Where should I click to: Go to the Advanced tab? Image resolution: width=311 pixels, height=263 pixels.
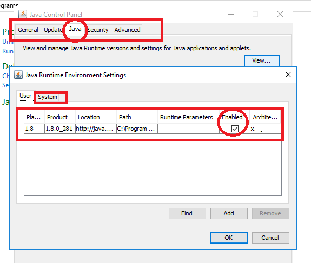click(x=127, y=30)
